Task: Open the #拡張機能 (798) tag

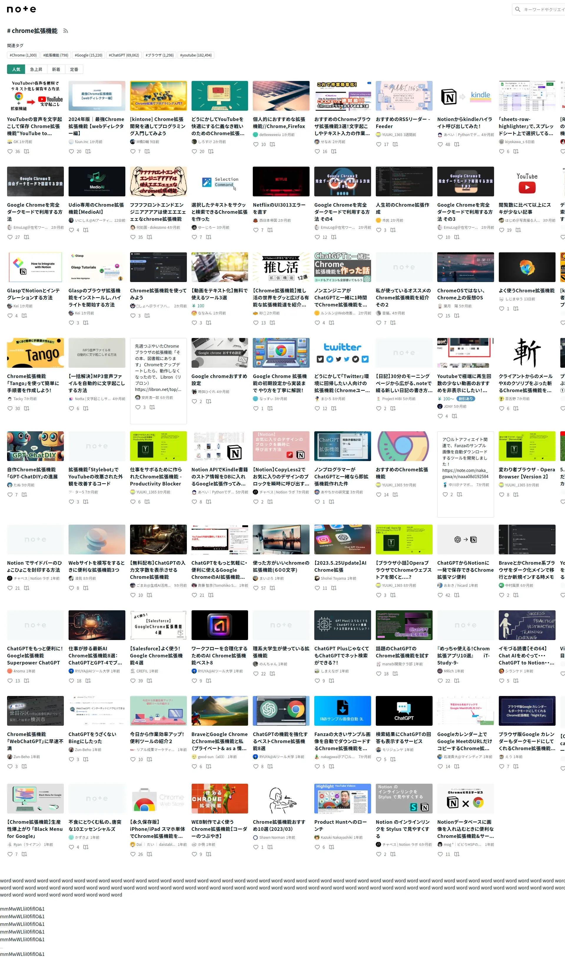Action: pos(56,55)
